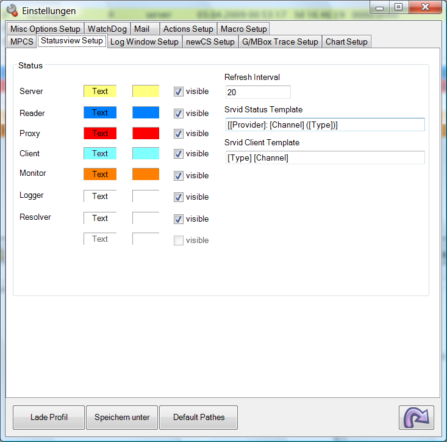Go to the G/MBox Trace Setup tab
447x442 pixels.
pos(280,42)
